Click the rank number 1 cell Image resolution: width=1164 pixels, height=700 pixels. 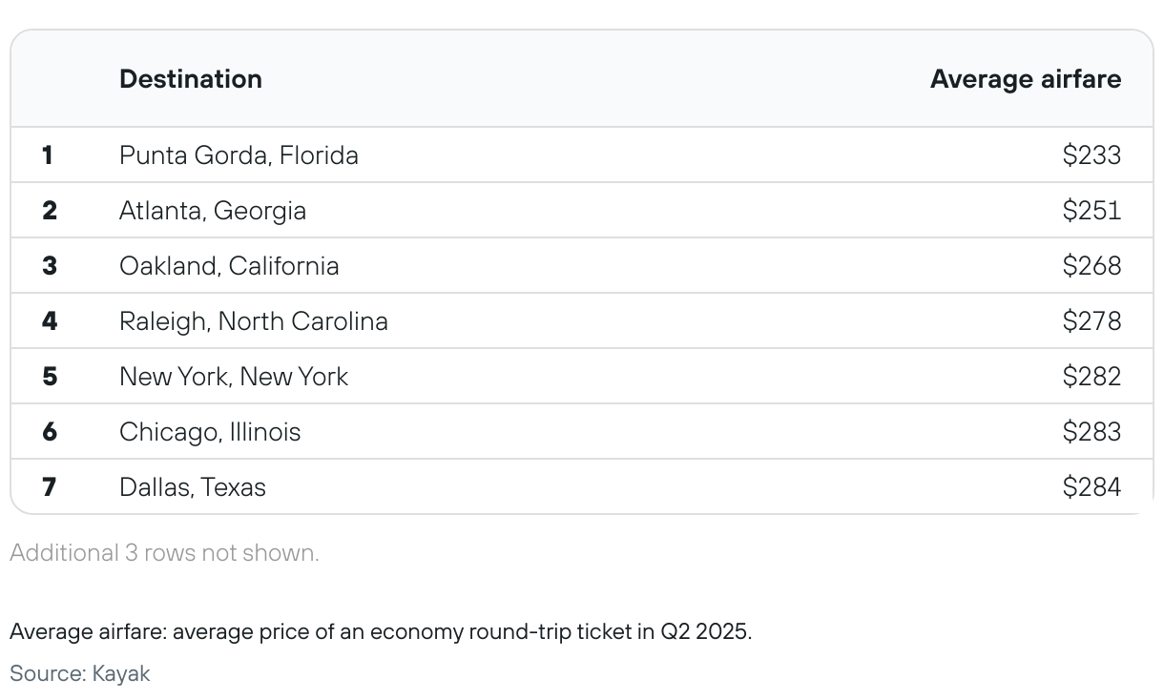(x=48, y=155)
